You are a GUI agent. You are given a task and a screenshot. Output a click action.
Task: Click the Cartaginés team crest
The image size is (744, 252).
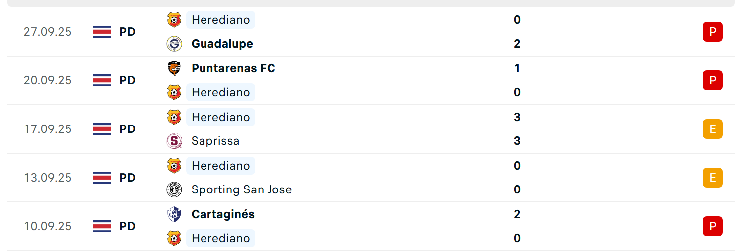[x=174, y=214]
